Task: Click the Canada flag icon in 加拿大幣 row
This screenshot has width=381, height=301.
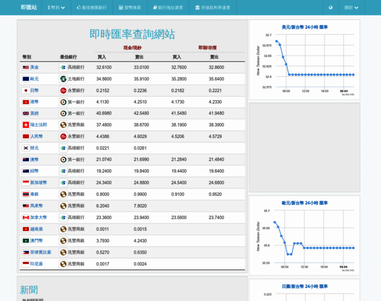Action: [26, 217]
